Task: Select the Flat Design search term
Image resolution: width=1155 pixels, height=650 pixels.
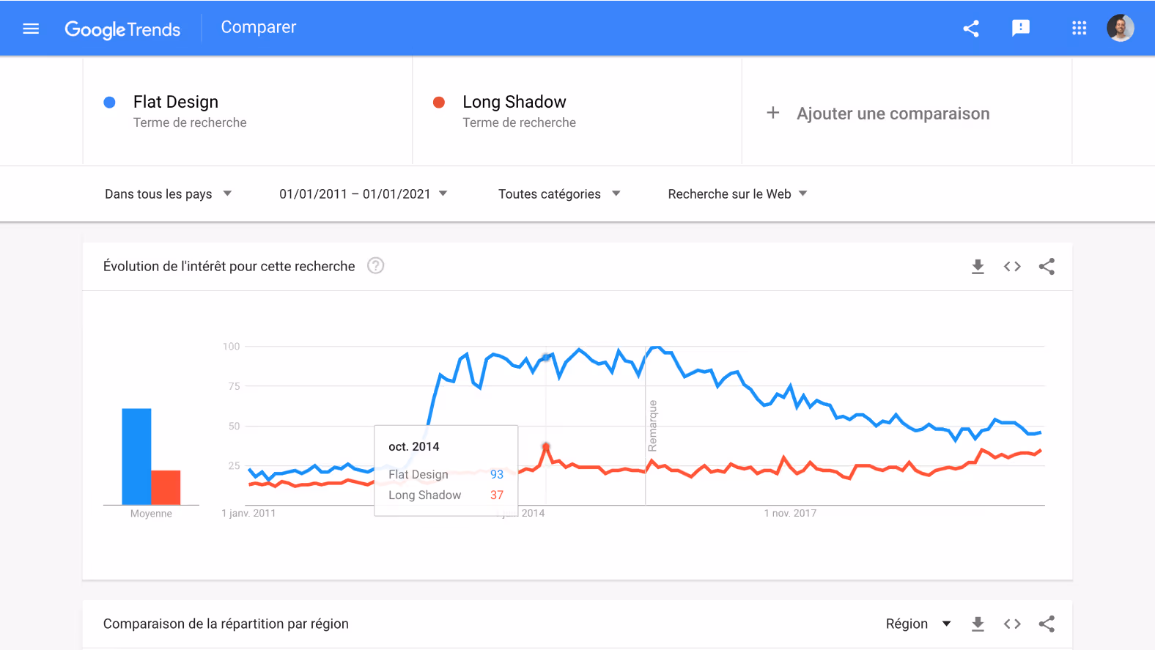Action: pos(176,102)
